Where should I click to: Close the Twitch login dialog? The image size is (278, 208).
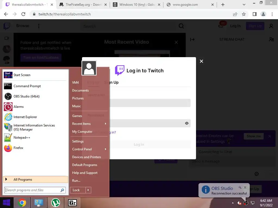coord(201,61)
